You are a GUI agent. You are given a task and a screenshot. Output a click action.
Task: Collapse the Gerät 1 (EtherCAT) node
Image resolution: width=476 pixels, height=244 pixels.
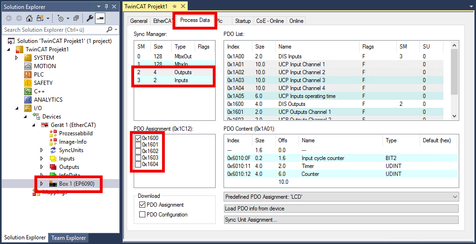pyautogui.click(x=34, y=125)
